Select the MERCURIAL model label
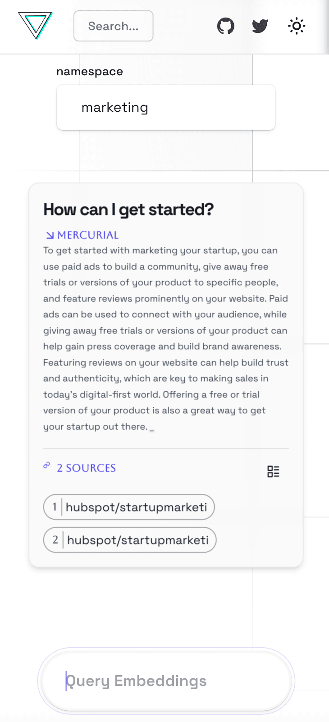The image size is (329, 722). click(x=88, y=235)
